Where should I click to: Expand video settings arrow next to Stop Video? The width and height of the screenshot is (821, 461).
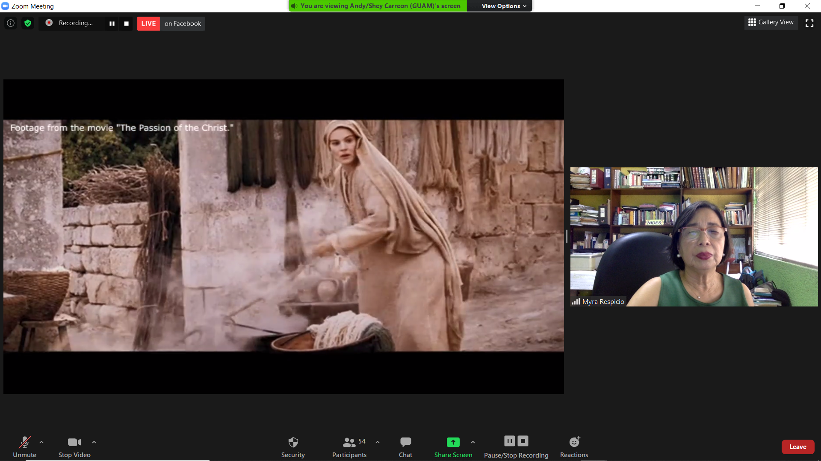tap(94, 442)
